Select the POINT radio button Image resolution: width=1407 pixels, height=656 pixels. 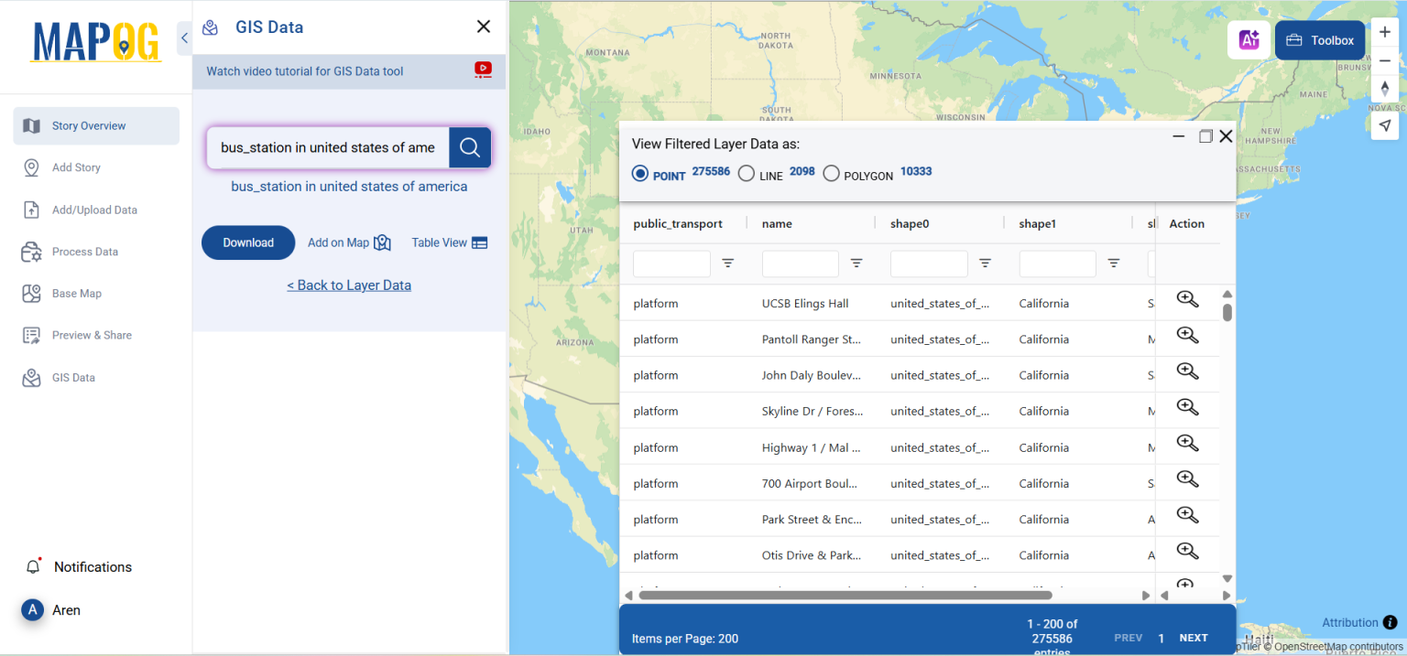click(639, 173)
